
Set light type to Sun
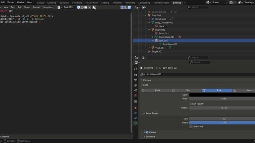[x=186, y=90]
